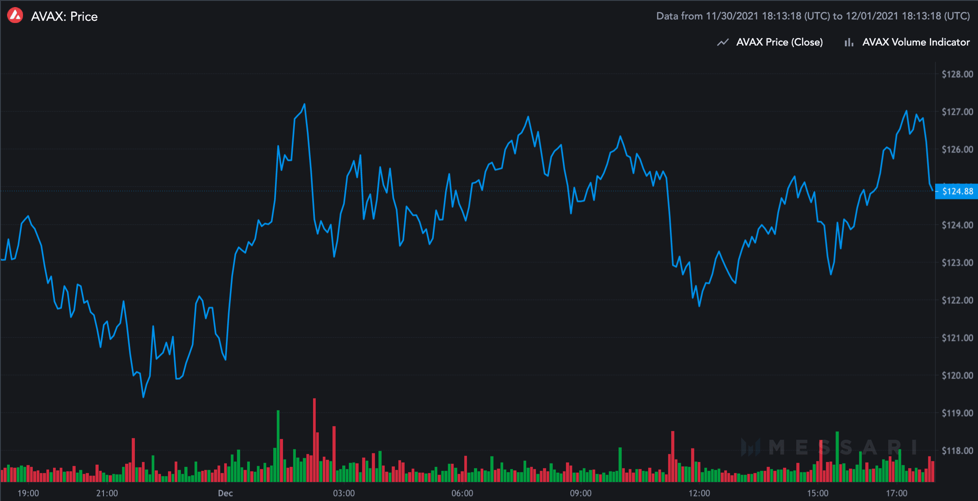
Task: Click the 15:00 time axis label
Action: coord(818,493)
